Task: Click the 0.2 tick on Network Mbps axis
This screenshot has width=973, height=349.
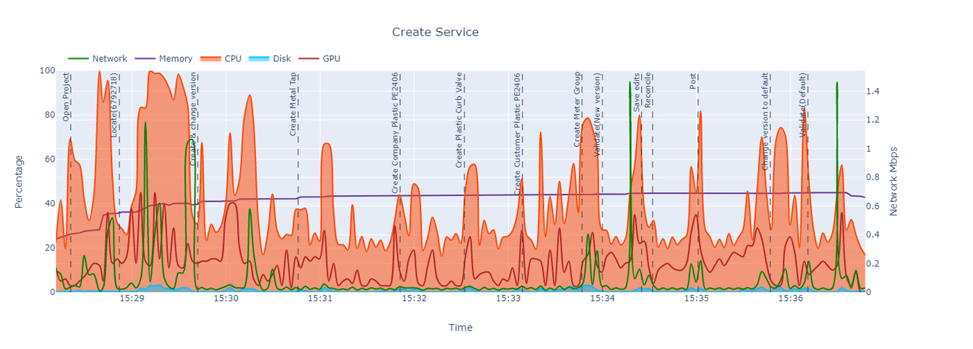Action: pos(873,263)
